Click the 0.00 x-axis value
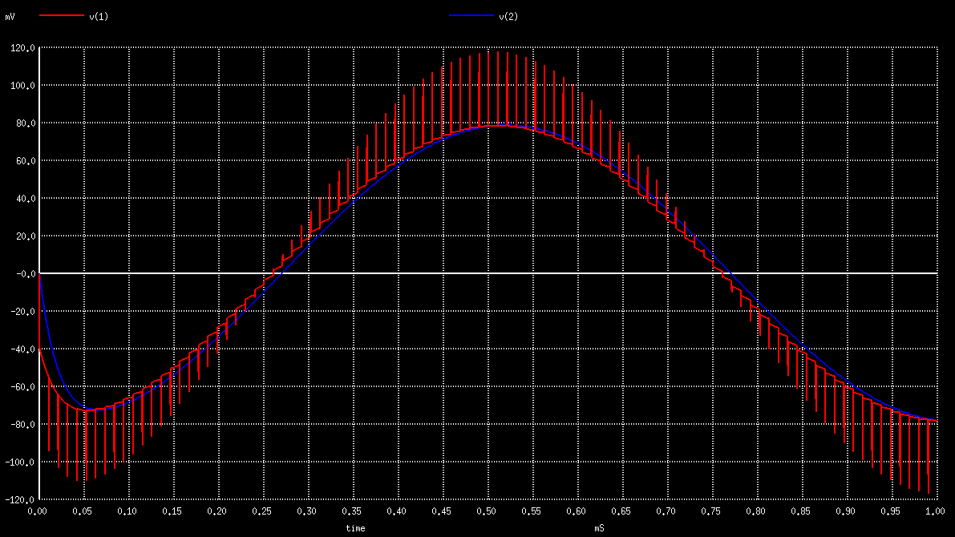Screen dimensions: 955x537 point(37,511)
